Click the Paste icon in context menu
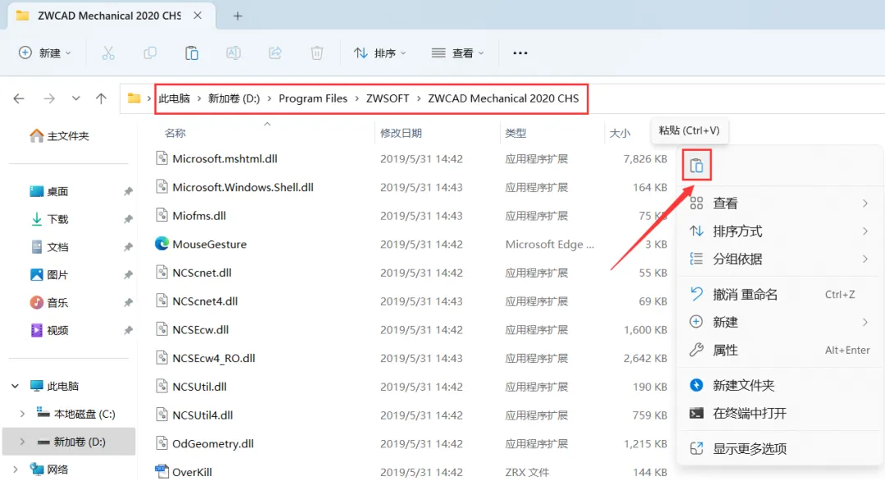 [x=697, y=166]
